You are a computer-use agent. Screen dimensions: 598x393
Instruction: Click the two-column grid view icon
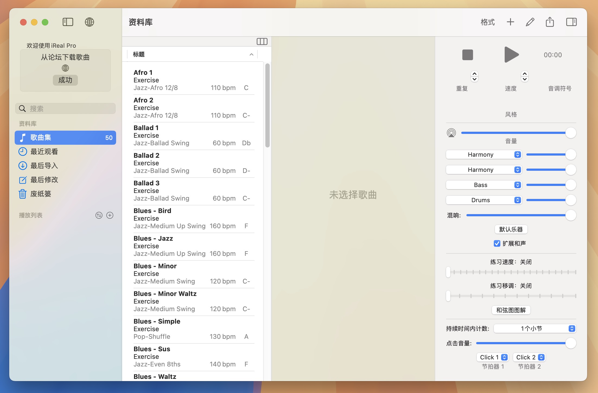point(262,41)
